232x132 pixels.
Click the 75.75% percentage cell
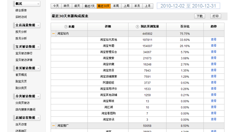185,34
